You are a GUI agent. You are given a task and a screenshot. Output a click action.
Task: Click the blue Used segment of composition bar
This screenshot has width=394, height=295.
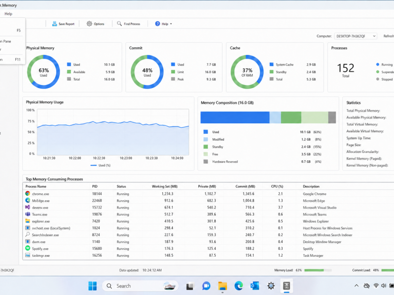click(235, 118)
